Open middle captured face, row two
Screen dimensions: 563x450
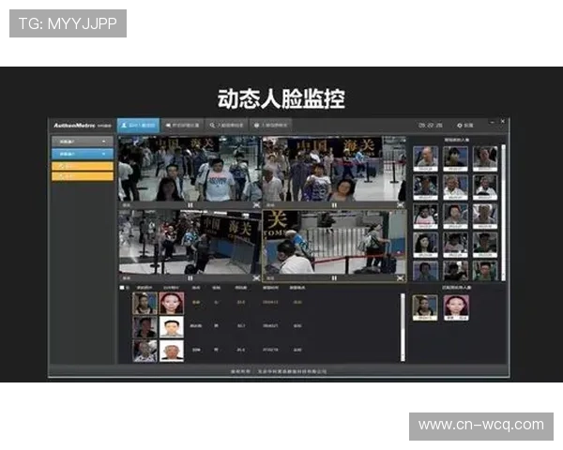[x=455, y=187]
